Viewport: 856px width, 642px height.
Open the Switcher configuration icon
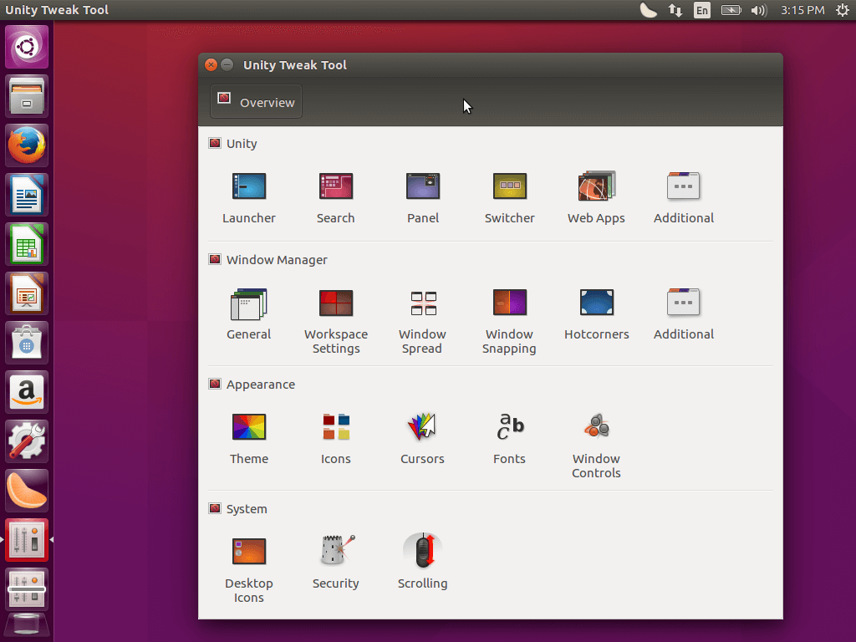coord(509,186)
